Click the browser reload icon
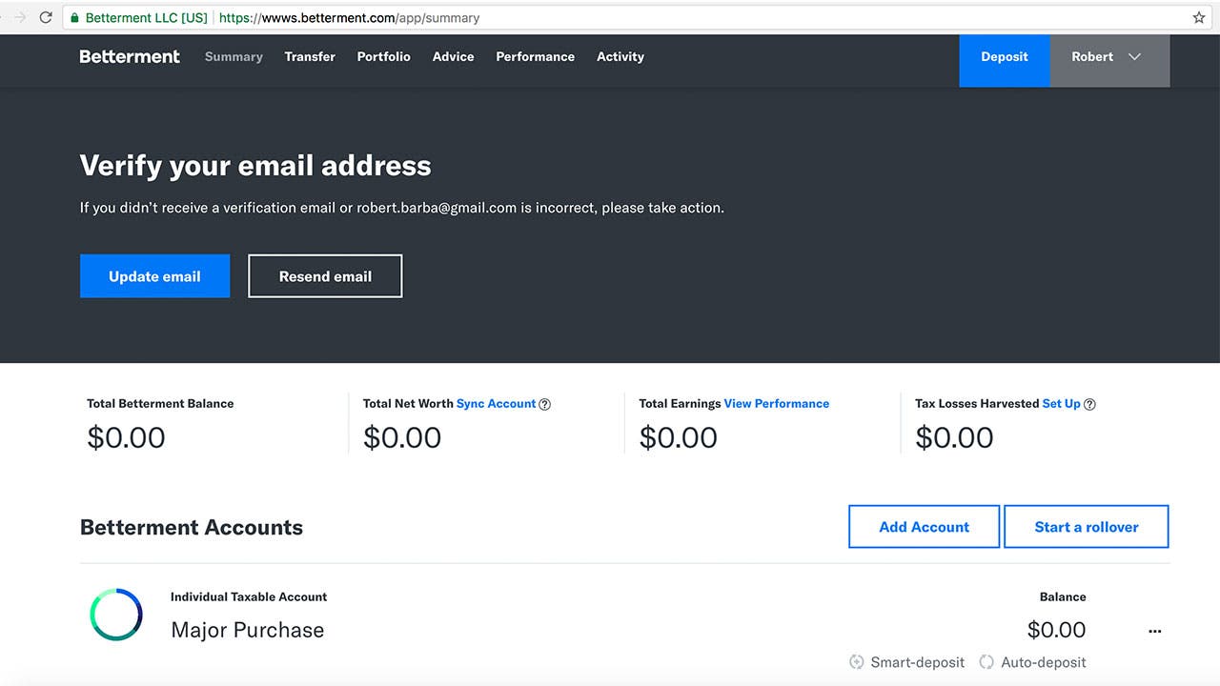This screenshot has width=1220, height=686. (45, 17)
